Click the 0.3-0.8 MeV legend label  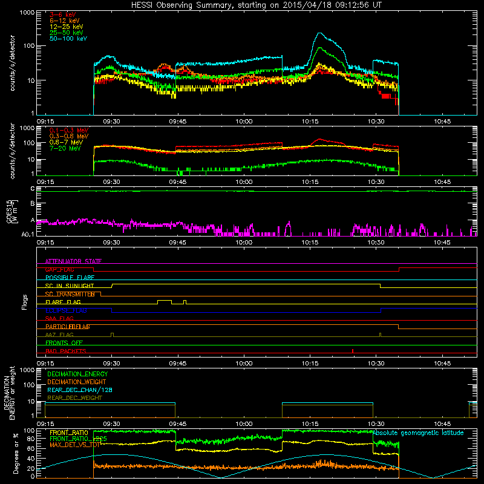pyautogui.click(x=69, y=136)
